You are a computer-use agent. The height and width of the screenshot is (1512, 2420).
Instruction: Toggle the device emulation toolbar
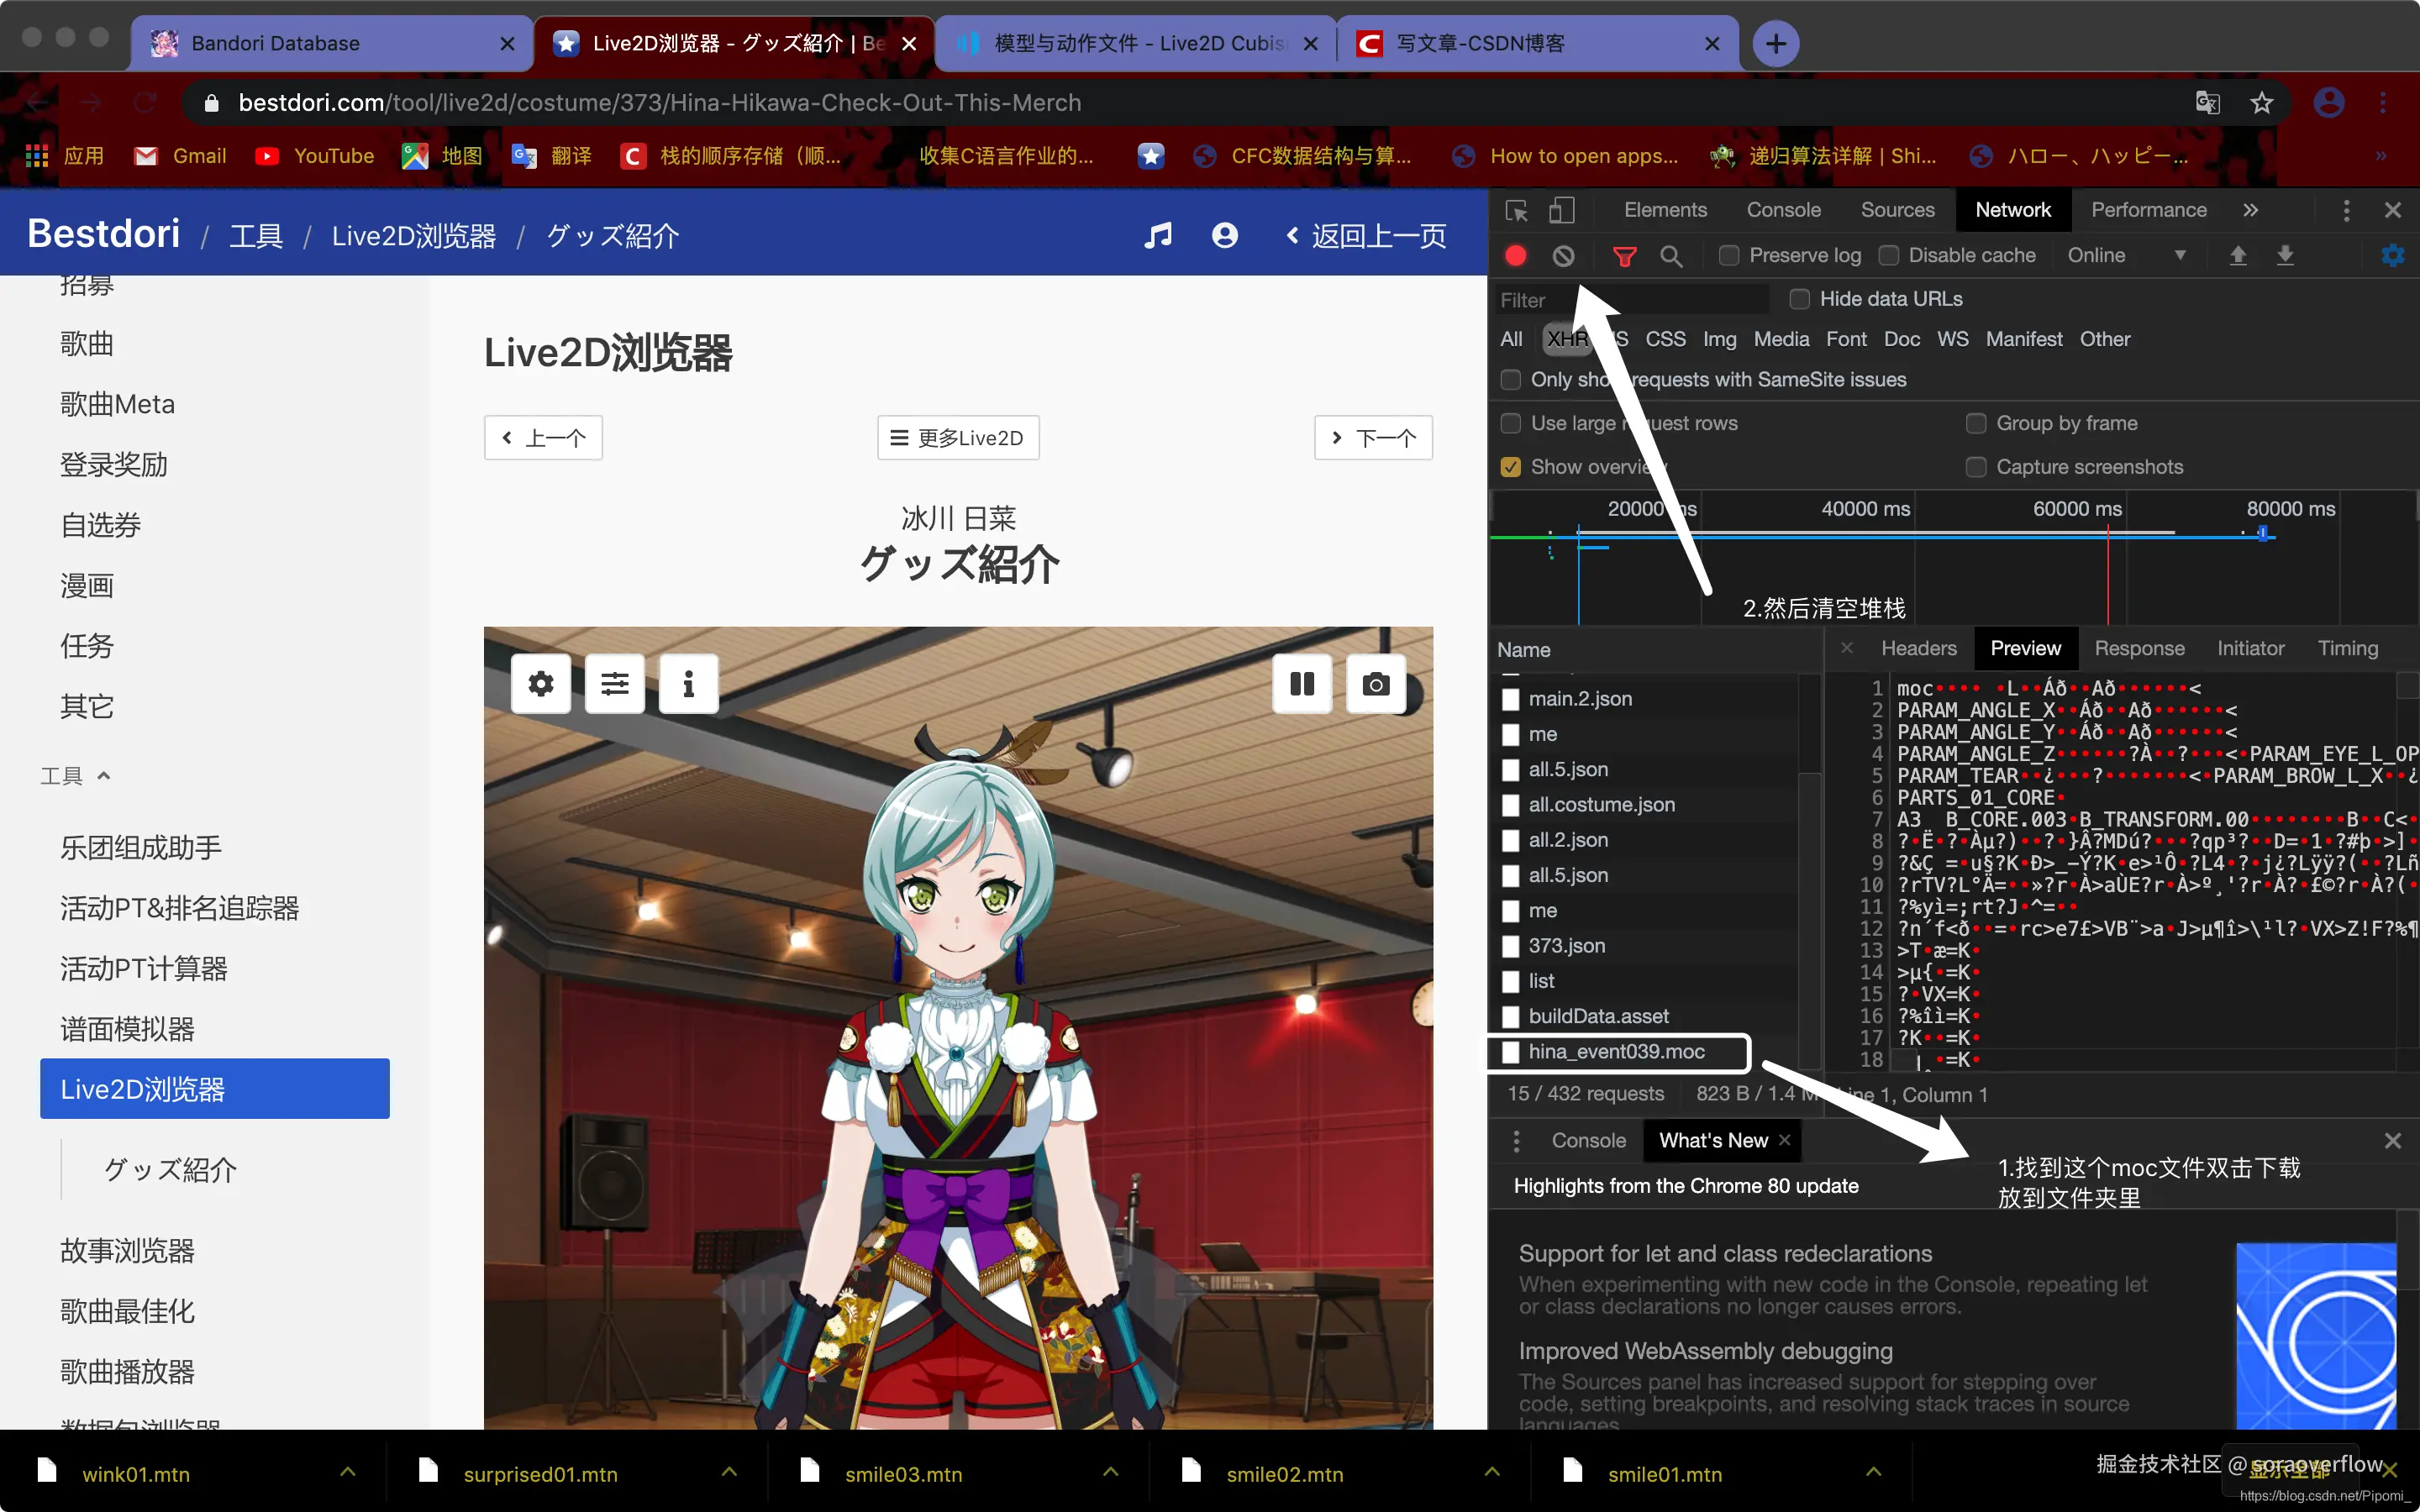[x=1561, y=210]
